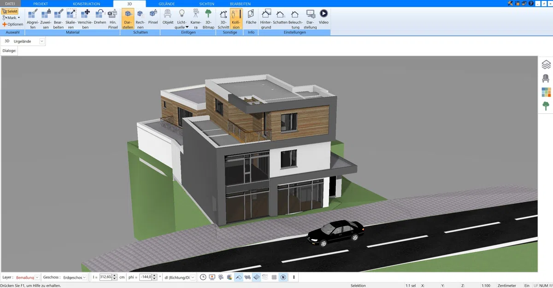
Task: Click the phi angle input field
Action: (x=146, y=277)
